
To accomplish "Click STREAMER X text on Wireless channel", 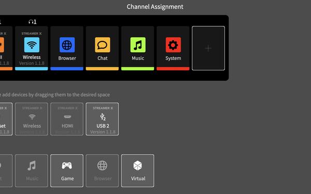I will pyautogui.click(x=32, y=34).
